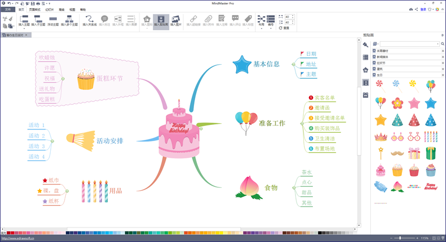Click the format brush icon in sidebar
This screenshot has width=446, height=242.
(365, 45)
